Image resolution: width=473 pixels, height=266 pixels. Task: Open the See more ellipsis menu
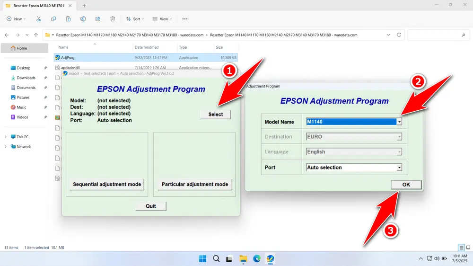[185, 19]
